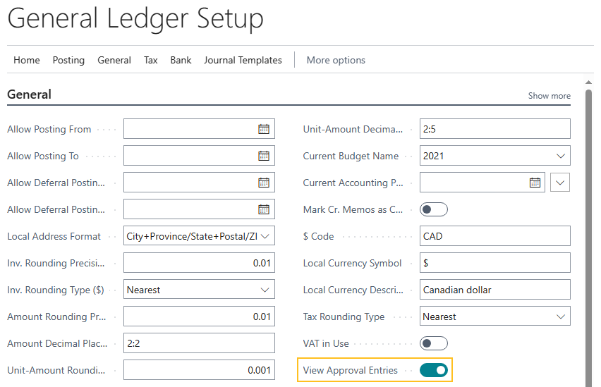The height and width of the screenshot is (387, 601).
Task: Open the Bank menu item
Action: [x=181, y=61]
